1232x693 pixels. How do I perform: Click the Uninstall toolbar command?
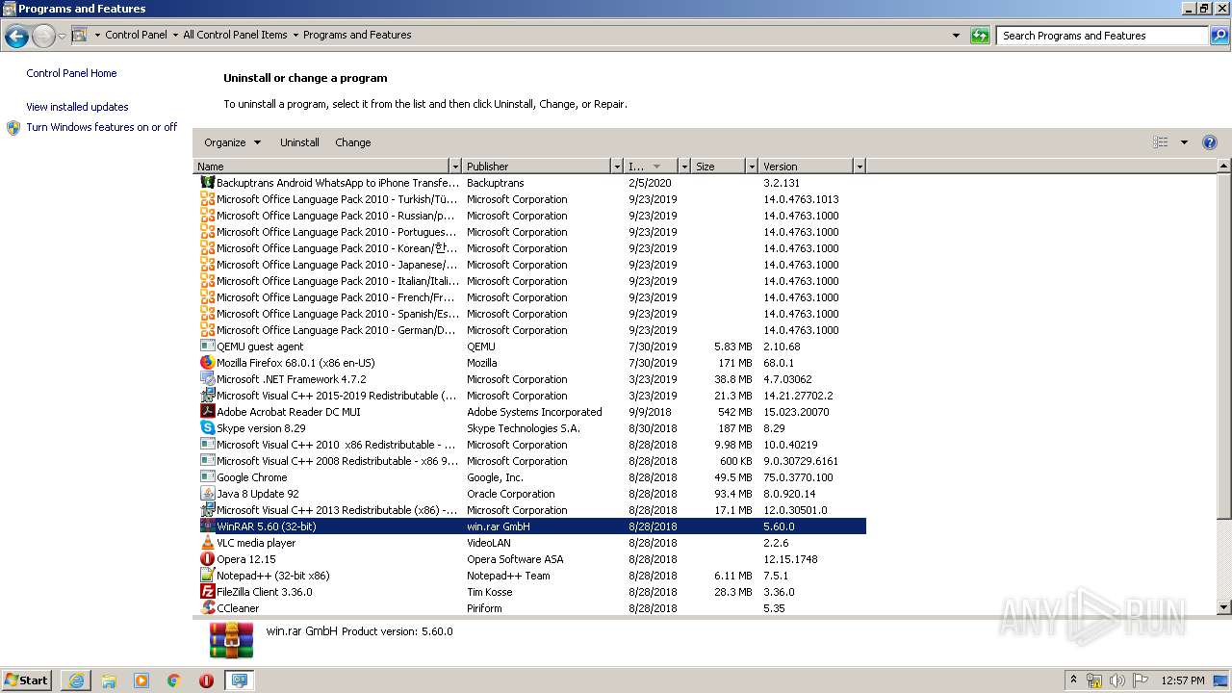click(299, 142)
